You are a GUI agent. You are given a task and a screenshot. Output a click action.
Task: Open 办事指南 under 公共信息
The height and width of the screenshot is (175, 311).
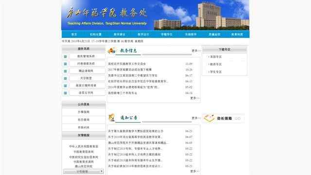[84, 112]
